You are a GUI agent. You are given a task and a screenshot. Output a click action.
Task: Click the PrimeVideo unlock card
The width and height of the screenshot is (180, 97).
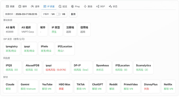131,87
